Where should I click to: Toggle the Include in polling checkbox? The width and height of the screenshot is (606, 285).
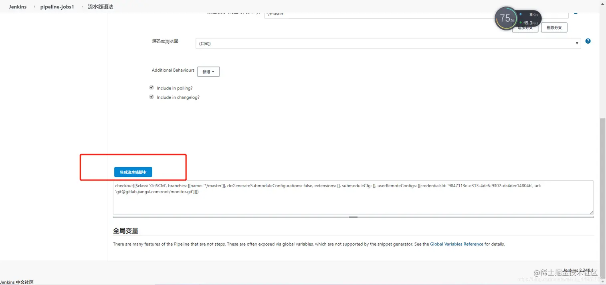[151, 87]
